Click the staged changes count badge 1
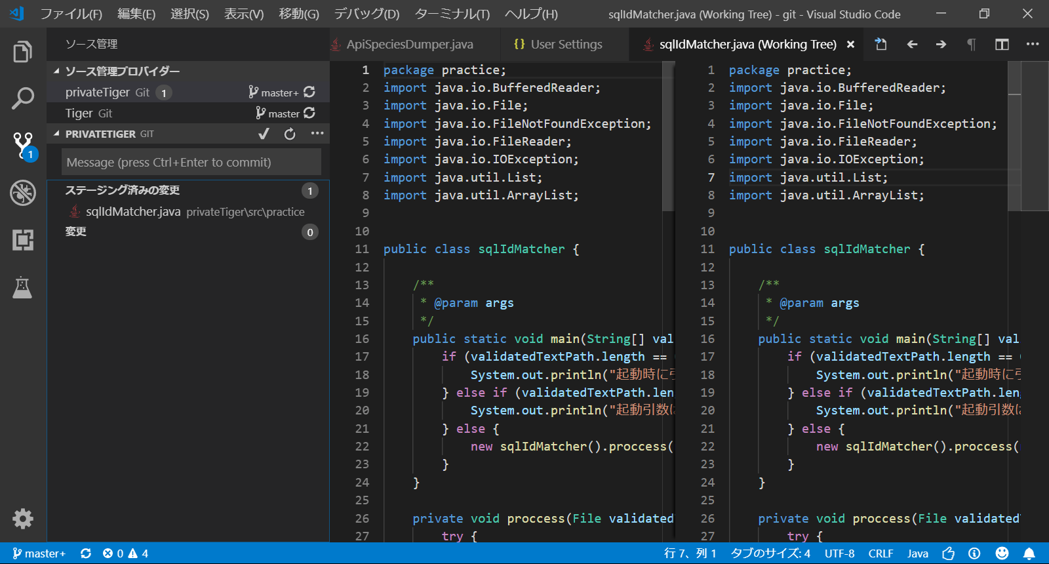The height and width of the screenshot is (564, 1049). point(310,191)
